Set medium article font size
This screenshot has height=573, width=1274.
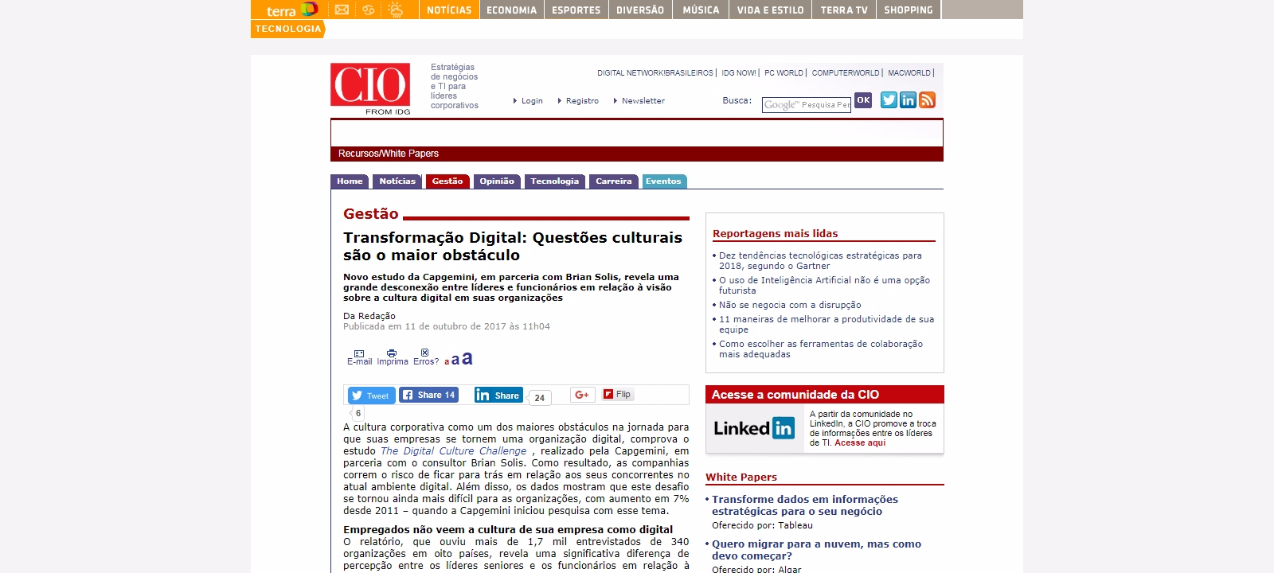click(x=455, y=360)
